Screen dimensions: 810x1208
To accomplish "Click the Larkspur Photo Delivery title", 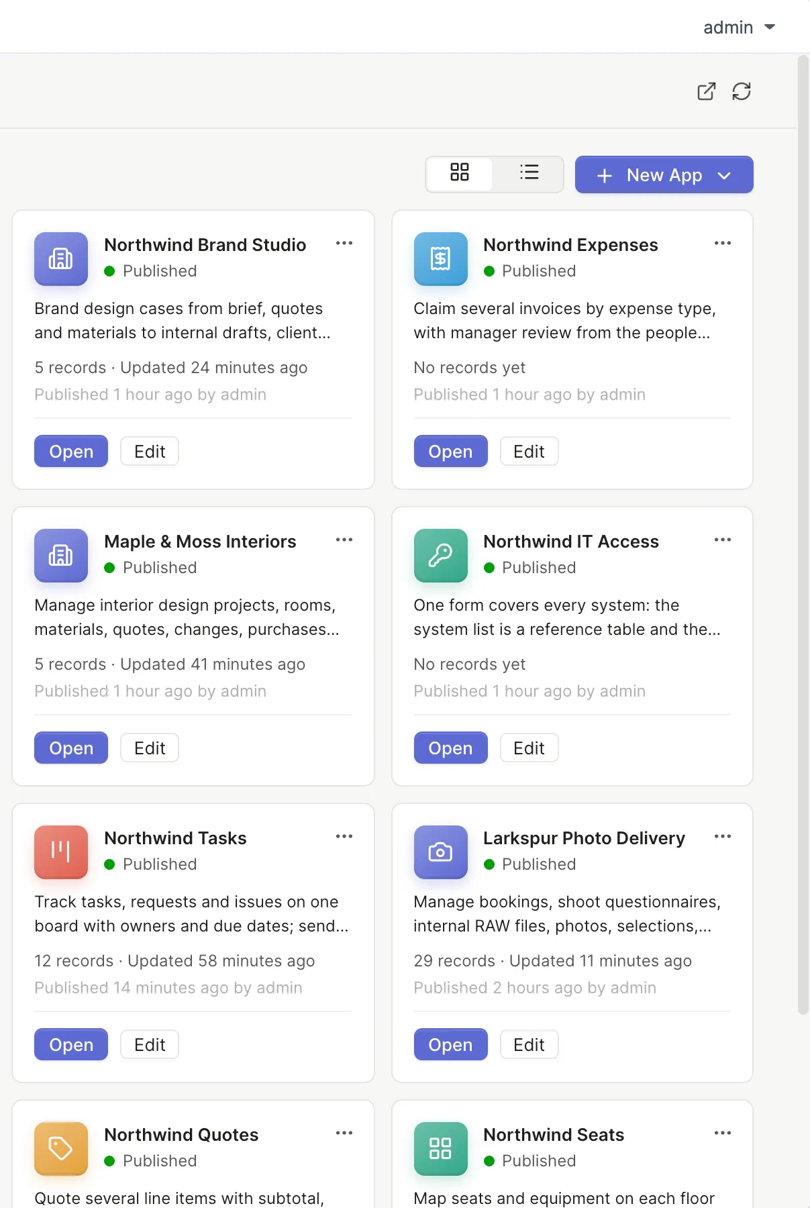I will click(x=585, y=838).
